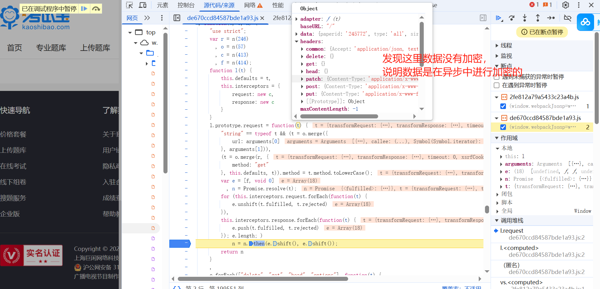Open the 2fe812 file editor tab
The height and width of the screenshot is (289, 600).
pos(282,18)
